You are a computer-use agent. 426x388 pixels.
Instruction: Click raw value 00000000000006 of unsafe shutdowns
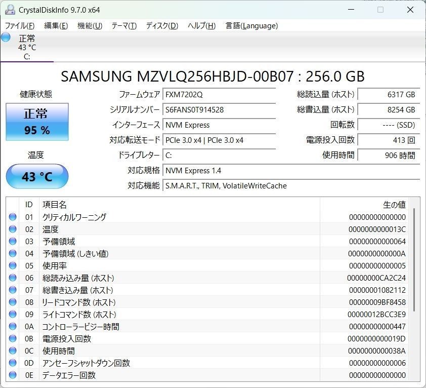[377, 363]
